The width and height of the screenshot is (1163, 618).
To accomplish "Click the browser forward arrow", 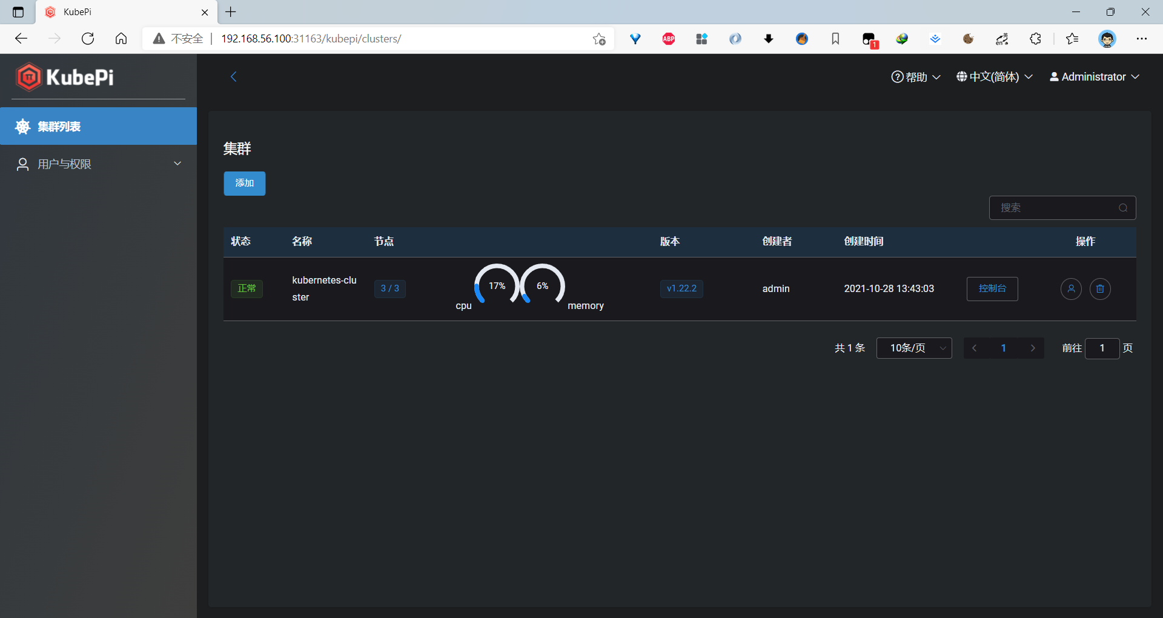I will (x=55, y=39).
